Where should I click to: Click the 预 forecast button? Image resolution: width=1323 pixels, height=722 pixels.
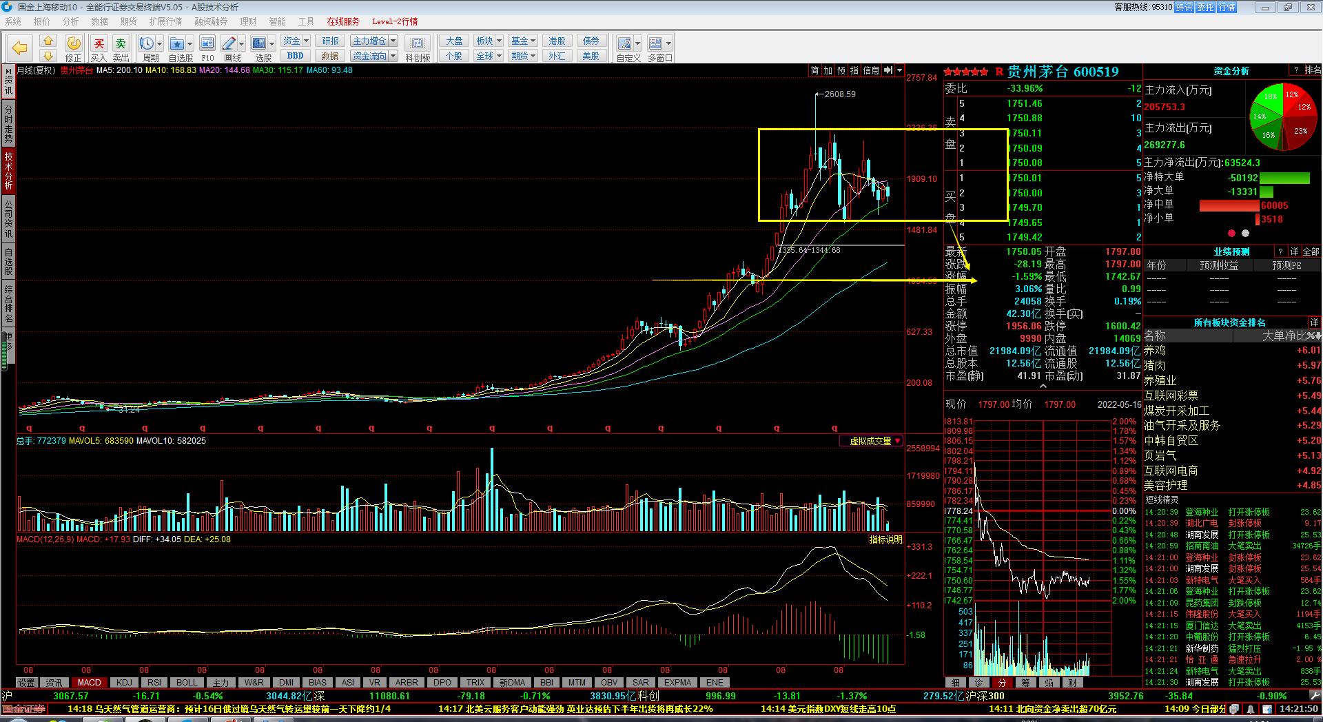click(841, 70)
